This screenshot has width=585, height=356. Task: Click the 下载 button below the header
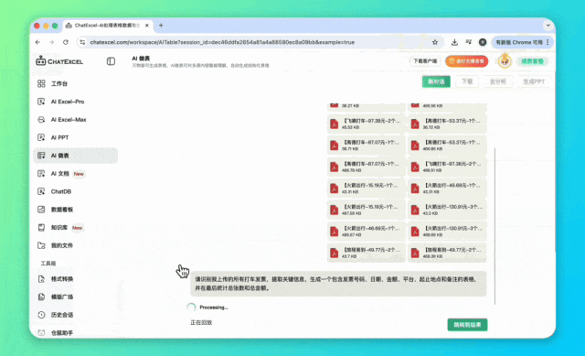pyautogui.click(x=467, y=81)
